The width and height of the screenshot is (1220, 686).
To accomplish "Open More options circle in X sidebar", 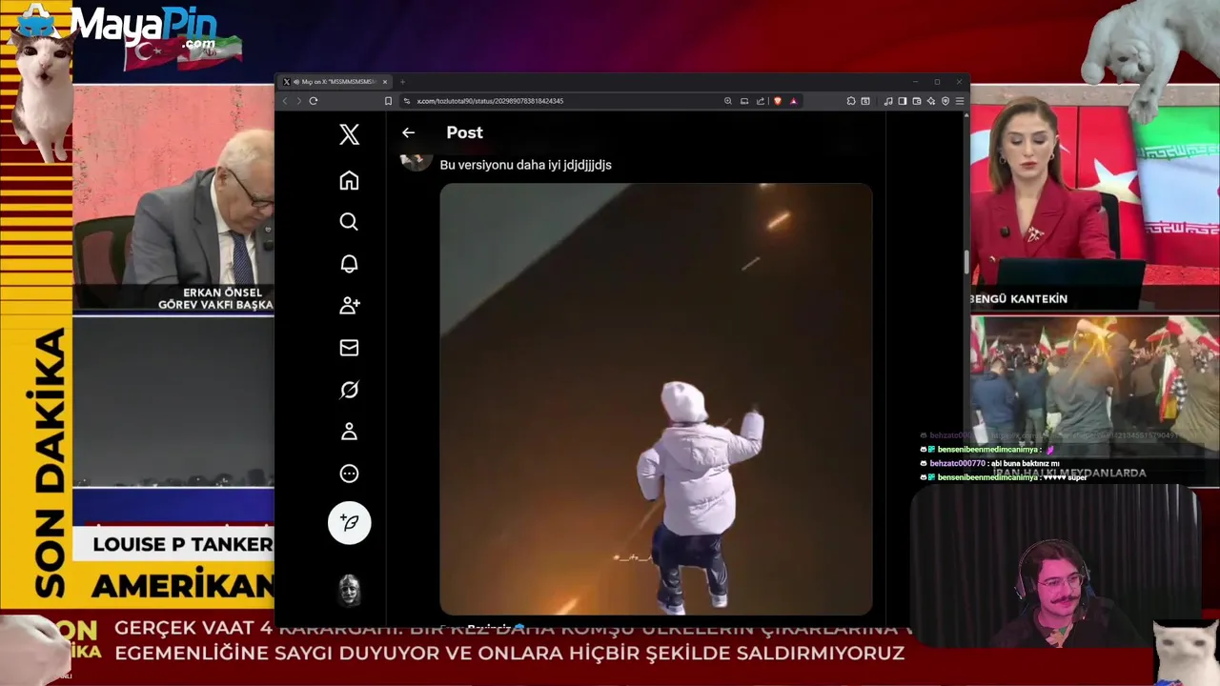I will (x=349, y=474).
